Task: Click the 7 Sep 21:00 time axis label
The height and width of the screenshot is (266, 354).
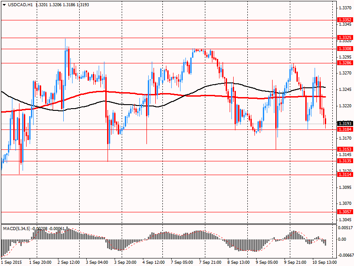Action: 210,262
